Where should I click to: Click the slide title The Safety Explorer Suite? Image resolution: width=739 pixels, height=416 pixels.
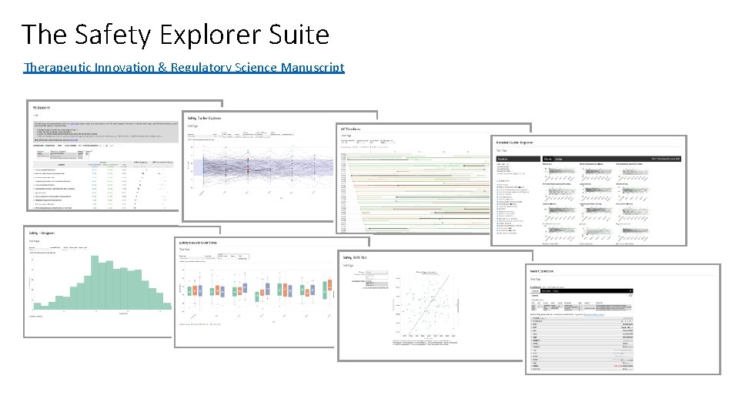(x=176, y=35)
